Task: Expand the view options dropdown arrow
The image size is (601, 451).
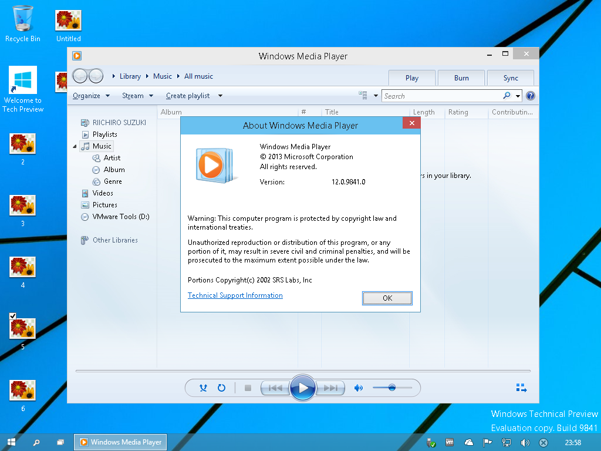Action: click(376, 96)
